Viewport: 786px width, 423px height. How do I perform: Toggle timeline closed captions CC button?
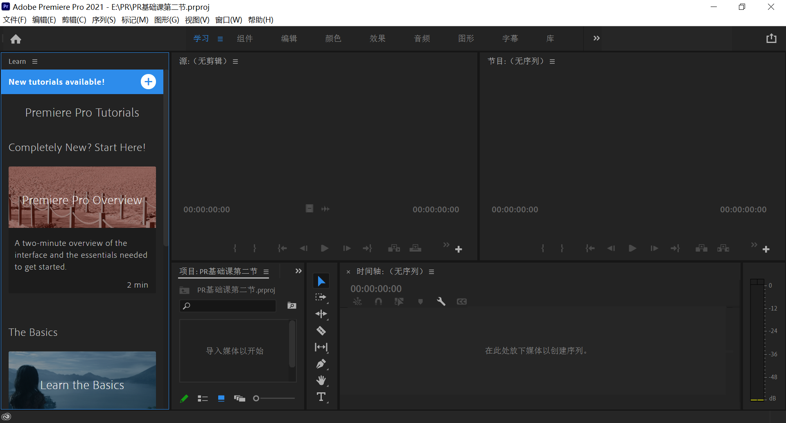click(462, 301)
